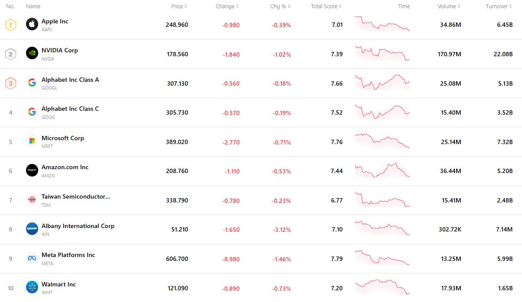Sort the list by Price column
Viewport: 522px width, 302px height.
pos(179,6)
